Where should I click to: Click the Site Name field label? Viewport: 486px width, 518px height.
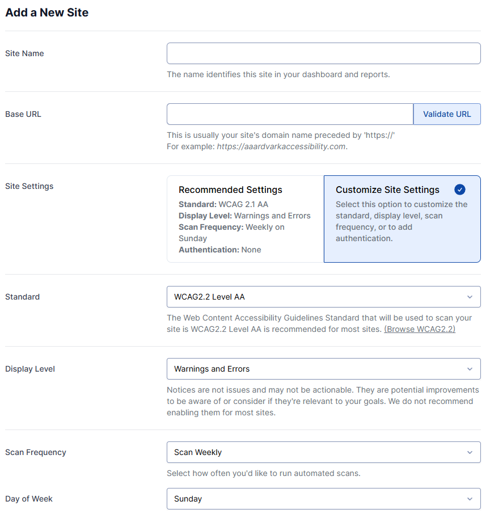[24, 53]
